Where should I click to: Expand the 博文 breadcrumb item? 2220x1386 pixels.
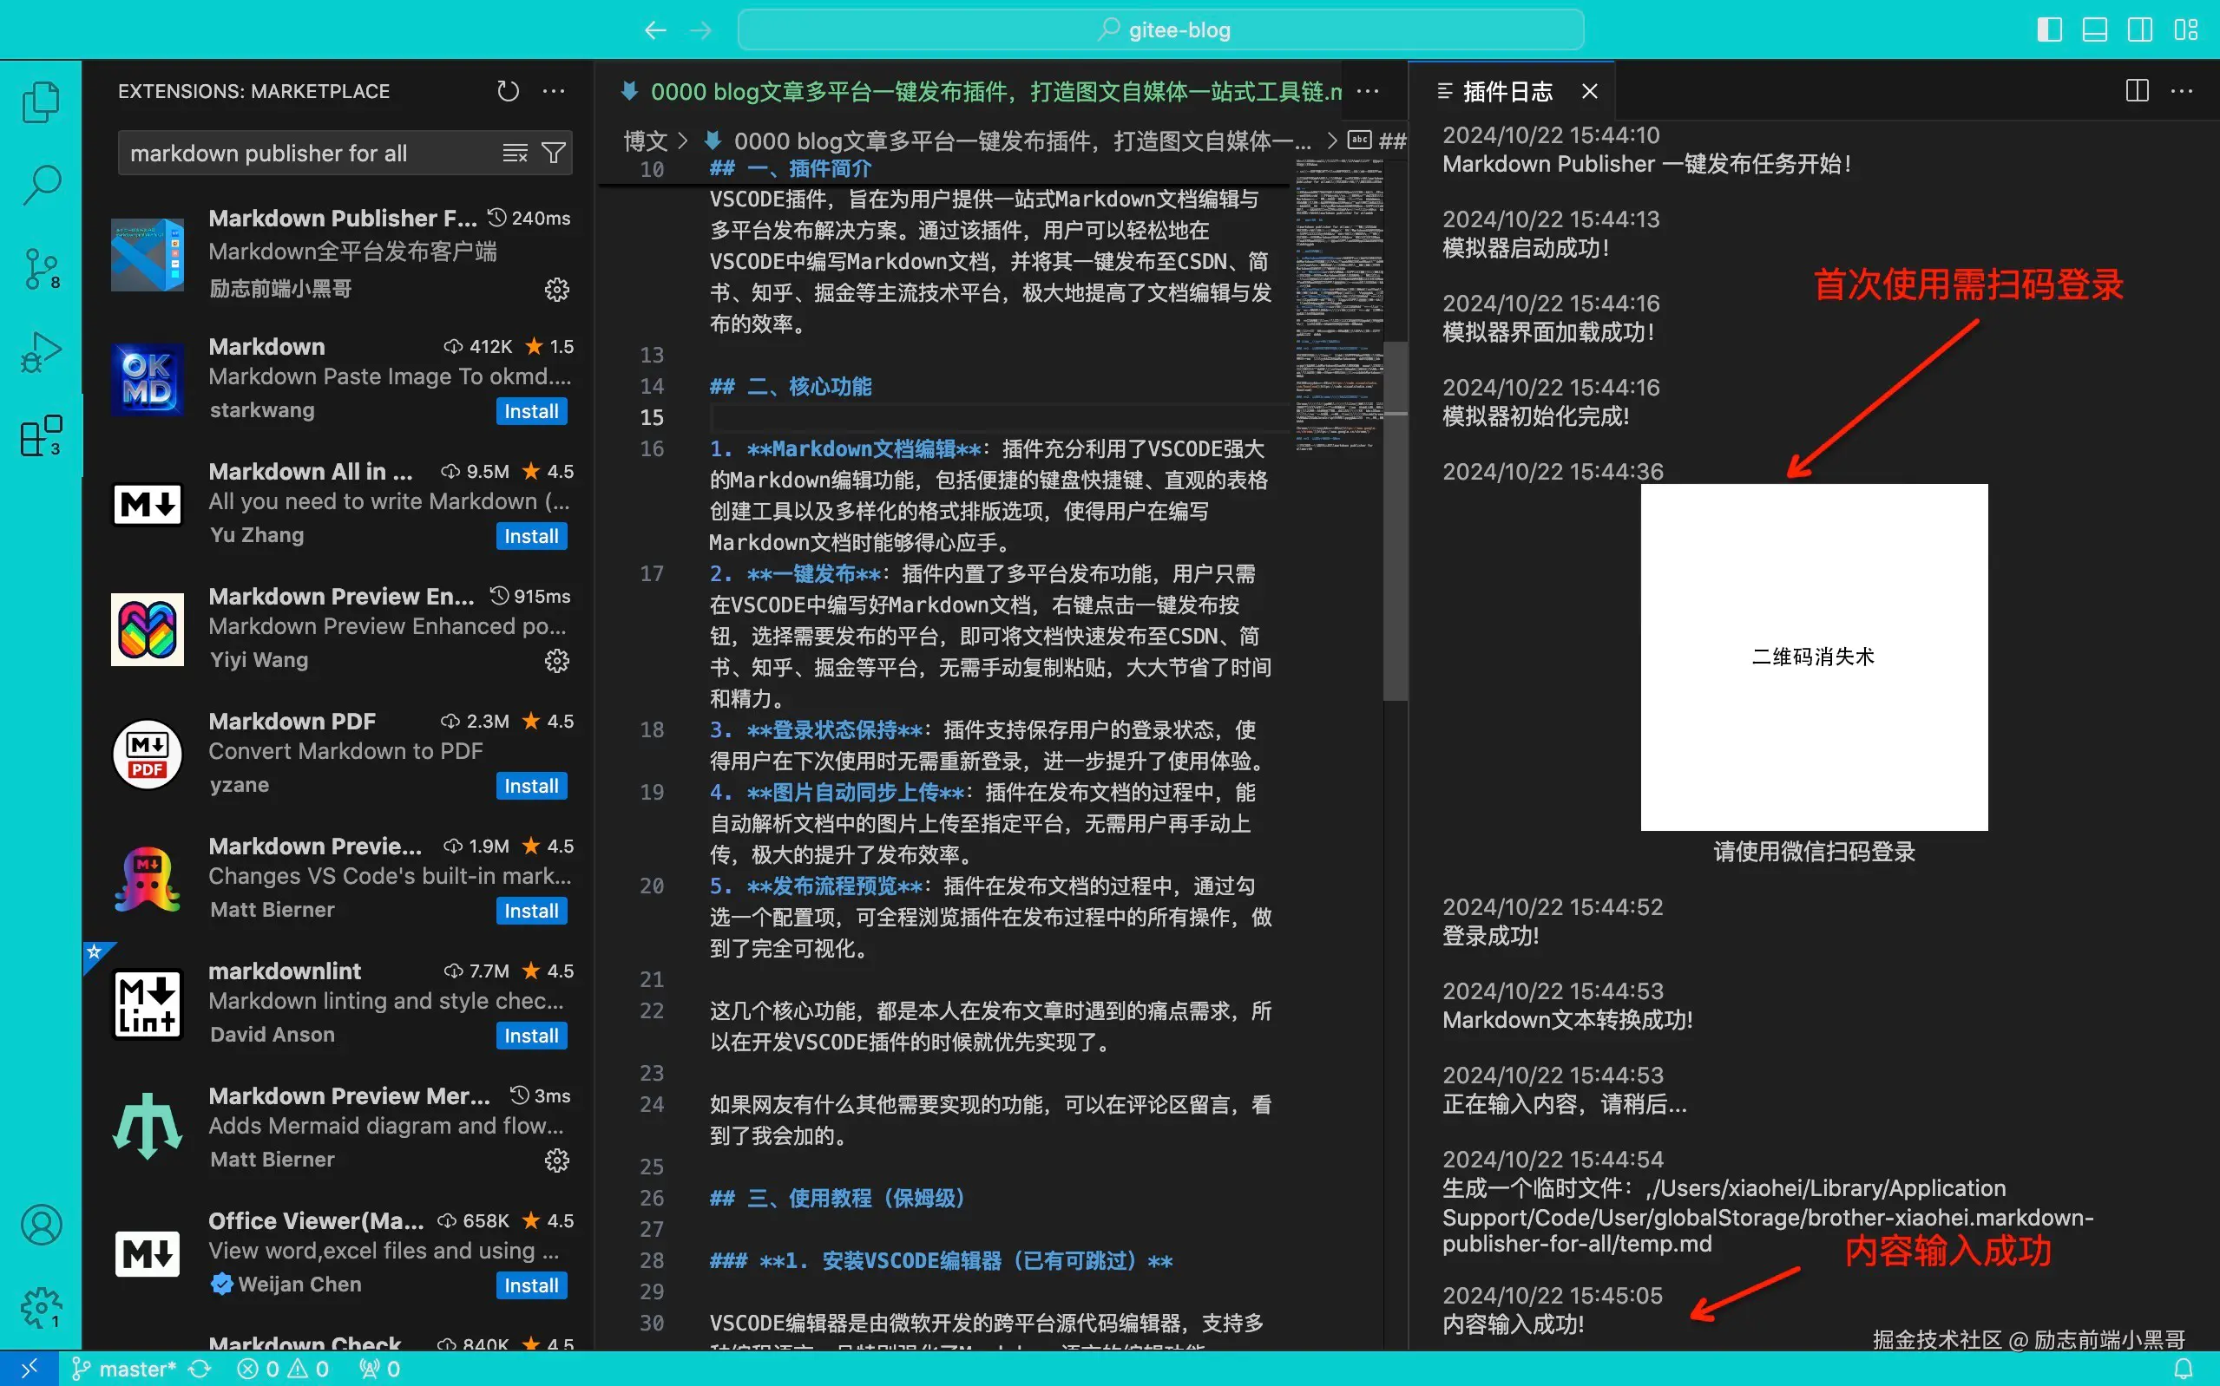pyautogui.click(x=648, y=141)
